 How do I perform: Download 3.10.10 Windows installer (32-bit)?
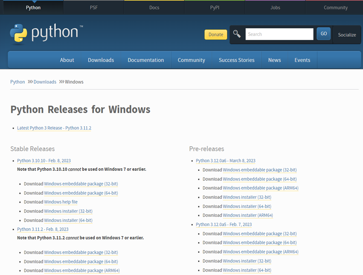[68, 211]
